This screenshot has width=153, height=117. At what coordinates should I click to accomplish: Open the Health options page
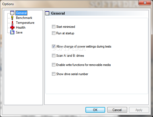(x=21, y=28)
